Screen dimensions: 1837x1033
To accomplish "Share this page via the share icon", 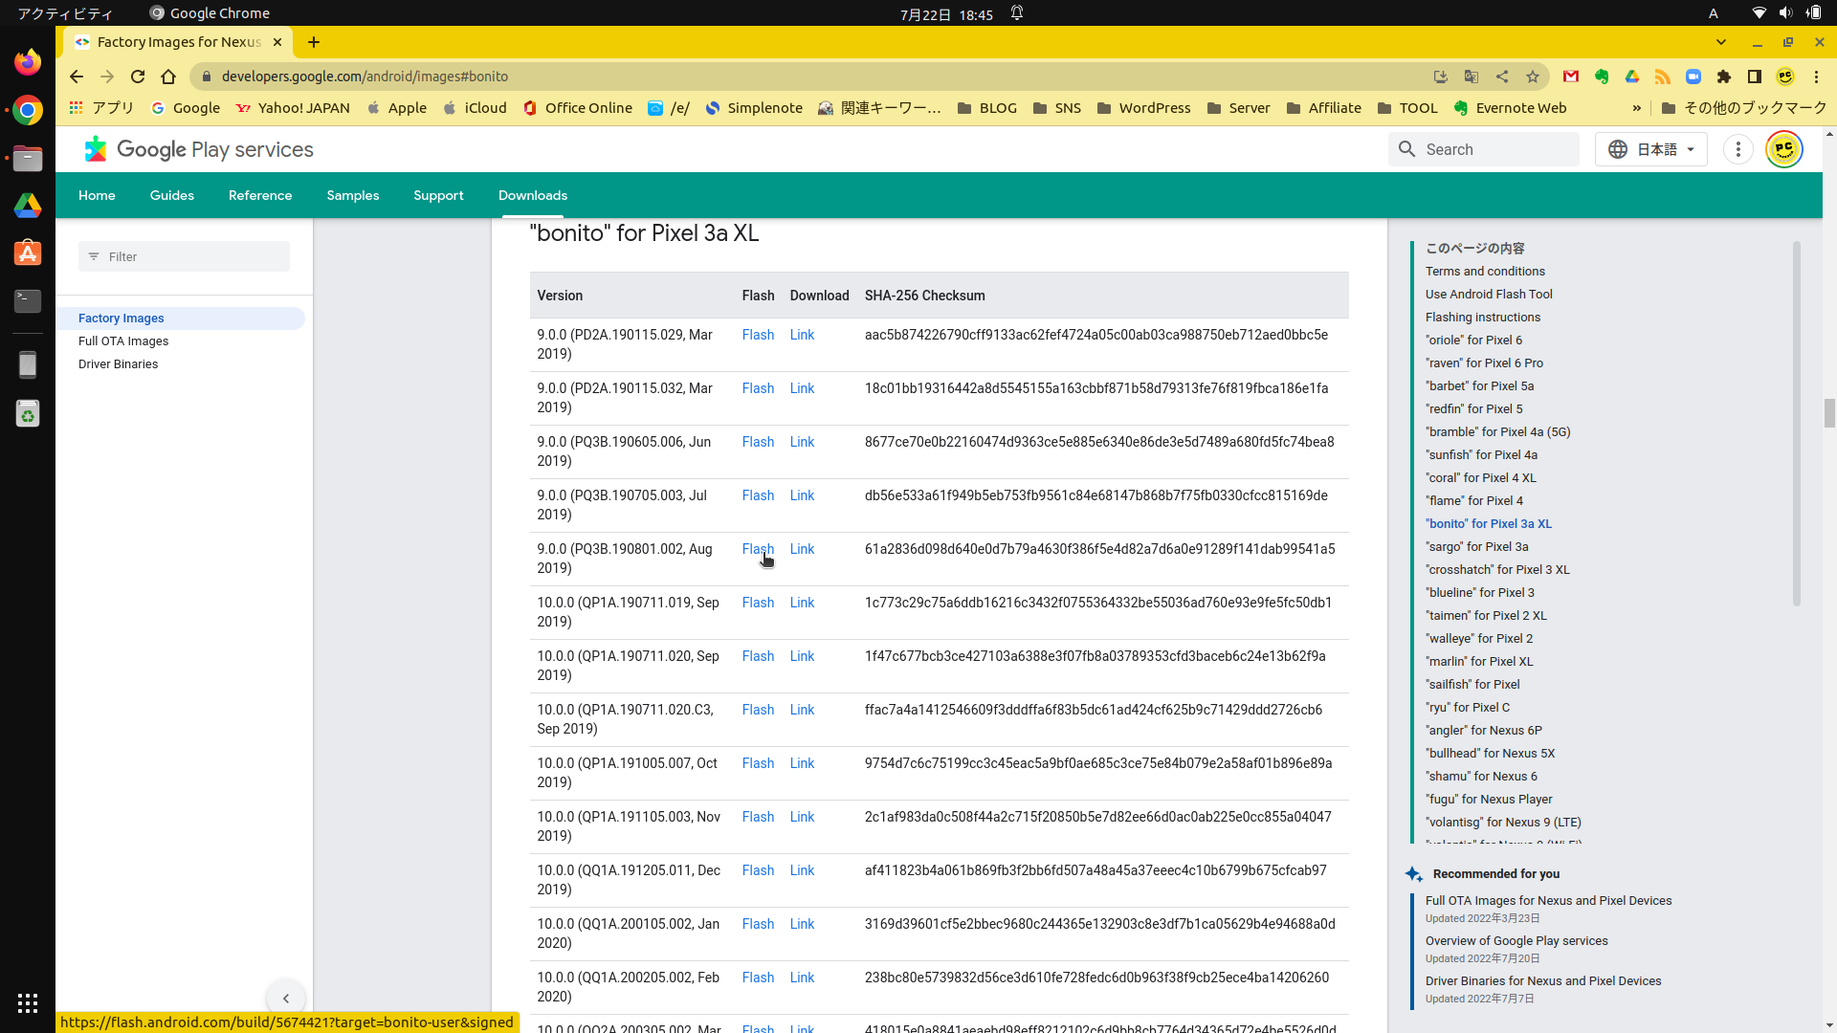I will coord(1502,77).
